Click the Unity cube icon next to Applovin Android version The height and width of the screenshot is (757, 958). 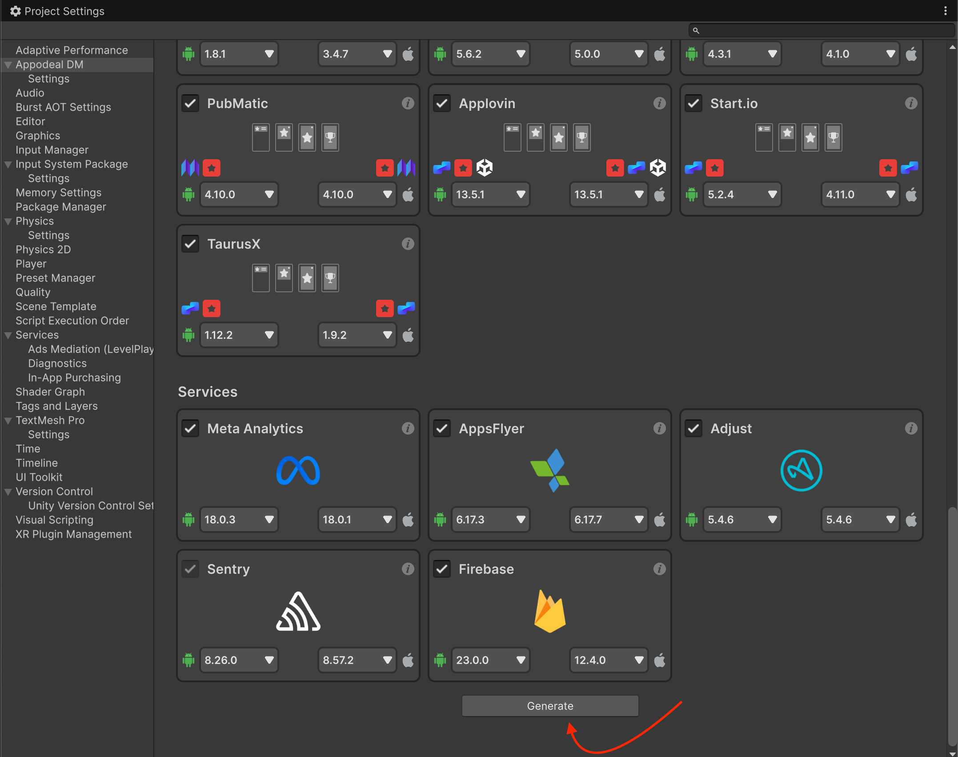point(485,168)
